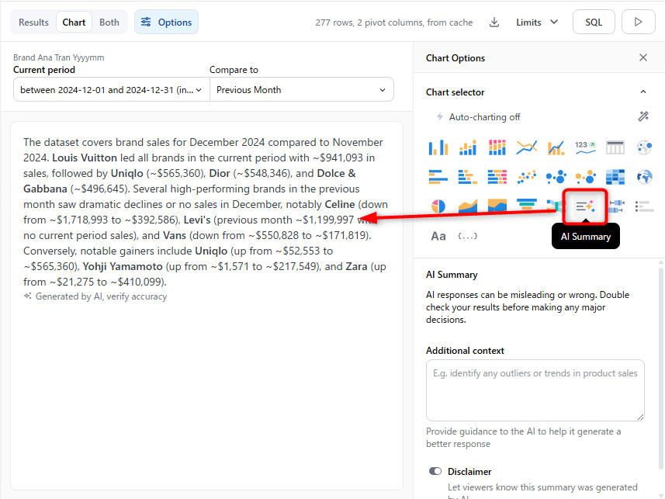This screenshot has width=665, height=499.
Task: Click the AI Summary section heading
Action: tap(452, 275)
